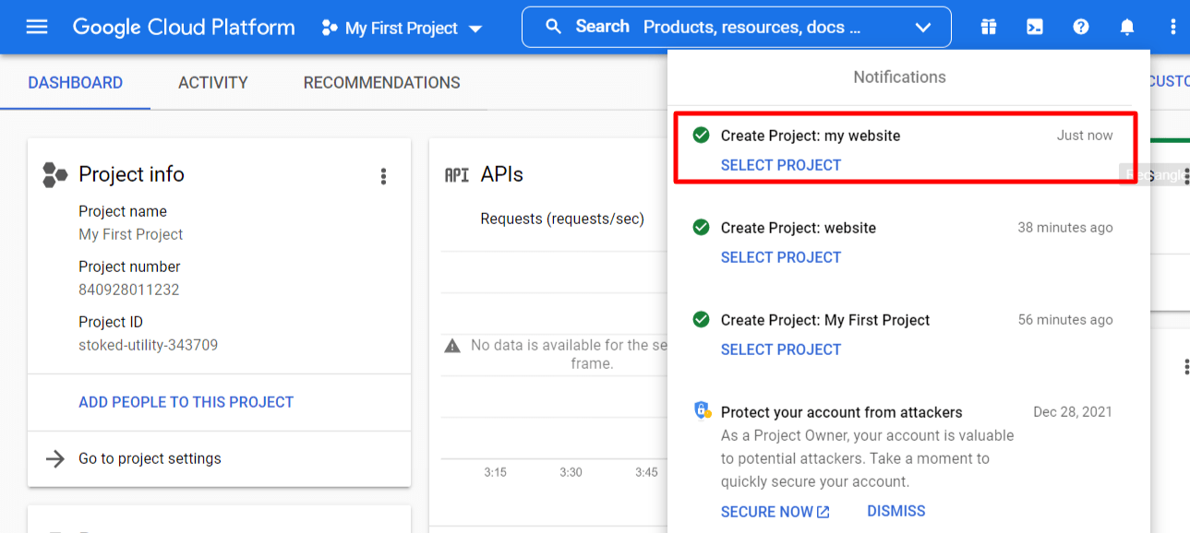
Task: Click the arrow beside Go to project settings
Action: 55,458
